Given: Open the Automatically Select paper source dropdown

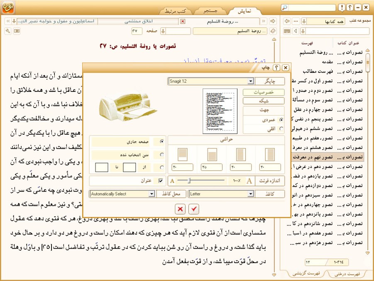Looking at the screenshot, I should point(152,194).
